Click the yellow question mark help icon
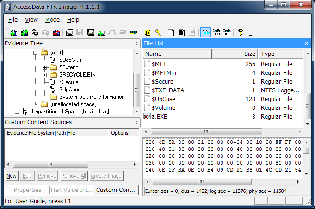 [240, 32]
